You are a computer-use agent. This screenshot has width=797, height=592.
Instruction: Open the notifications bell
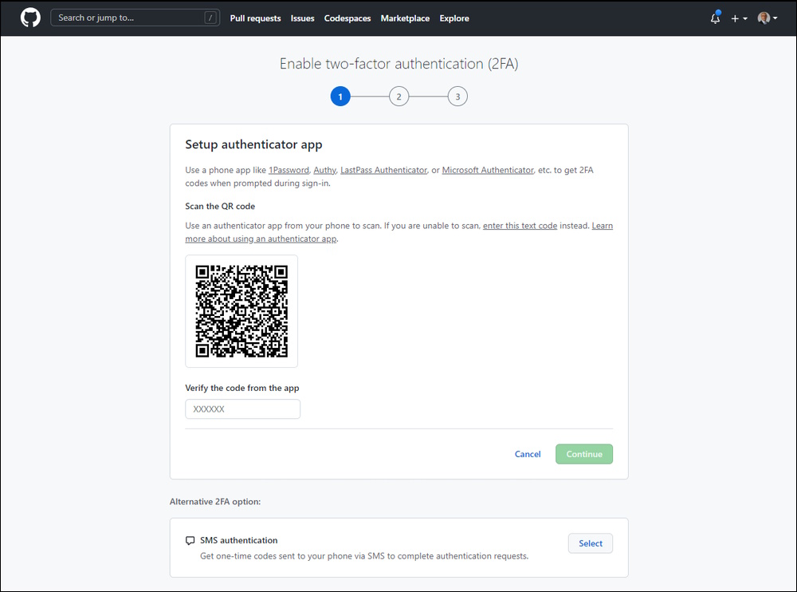(715, 18)
